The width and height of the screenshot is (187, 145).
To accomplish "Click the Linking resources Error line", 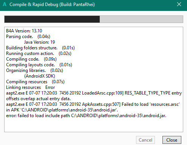I will point(31,87).
